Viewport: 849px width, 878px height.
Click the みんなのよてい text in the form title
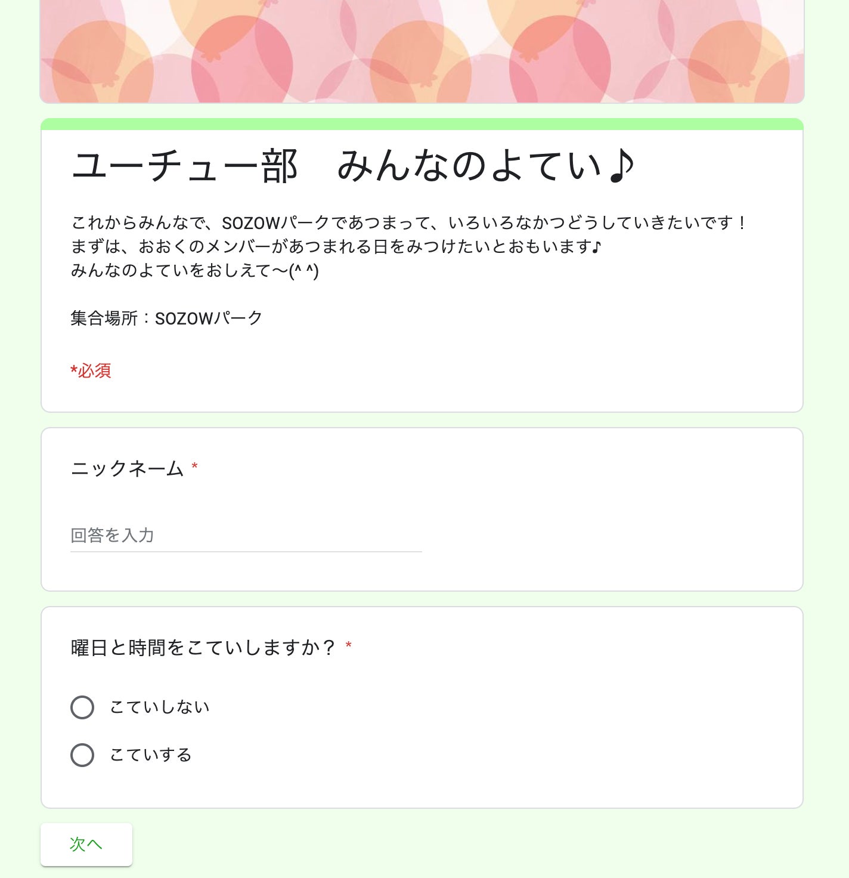point(469,166)
